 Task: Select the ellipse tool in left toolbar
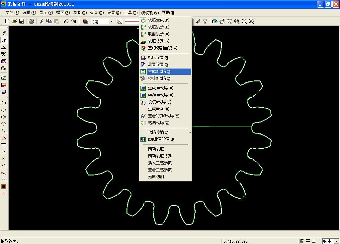[4, 110]
